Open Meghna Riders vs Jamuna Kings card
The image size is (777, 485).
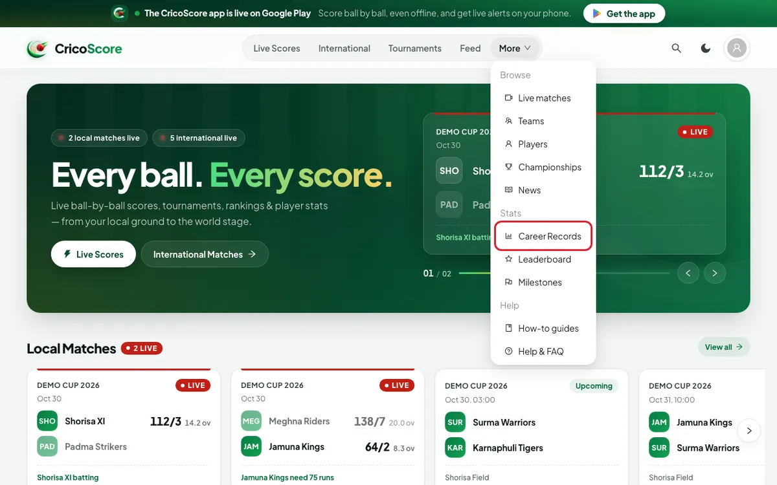[328, 427]
